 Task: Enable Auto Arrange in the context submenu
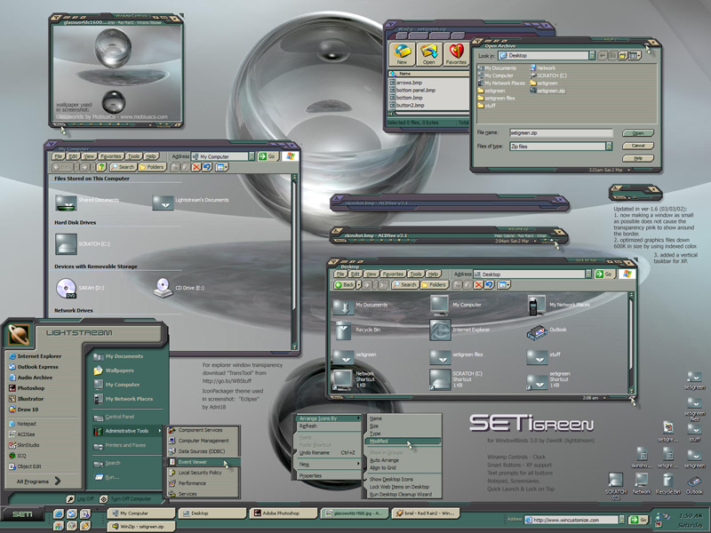click(x=384, y=460)
